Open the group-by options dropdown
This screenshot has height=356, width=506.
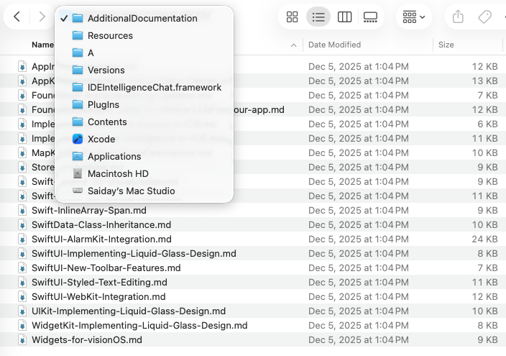click(x=414, y=17)
